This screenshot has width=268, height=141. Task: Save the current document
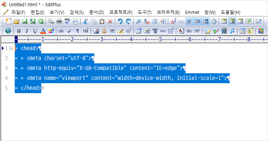tap(25, 21)
